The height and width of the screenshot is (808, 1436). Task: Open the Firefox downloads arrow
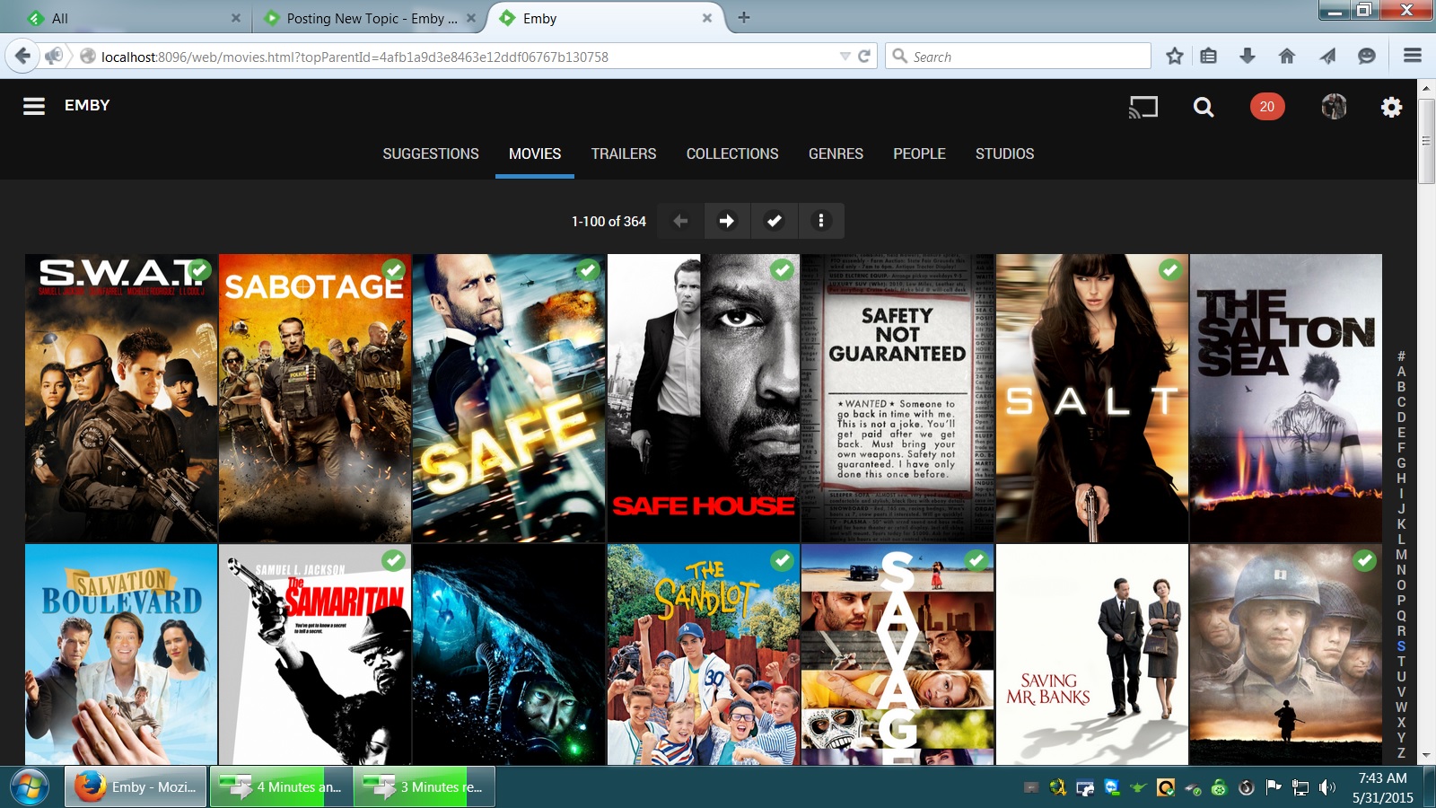[1248, 57]
